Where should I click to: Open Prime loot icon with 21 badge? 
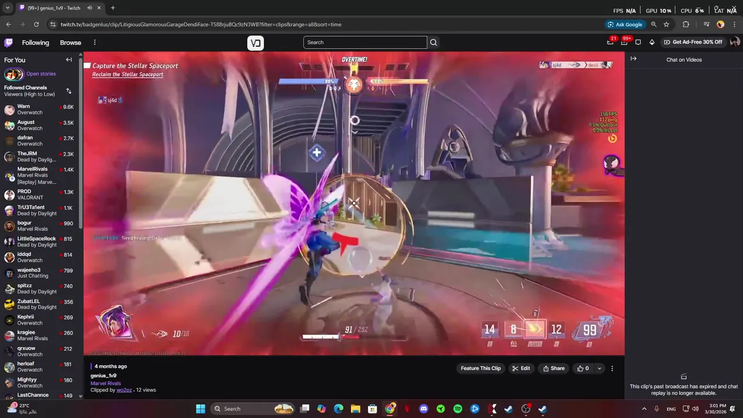point(611,42)
